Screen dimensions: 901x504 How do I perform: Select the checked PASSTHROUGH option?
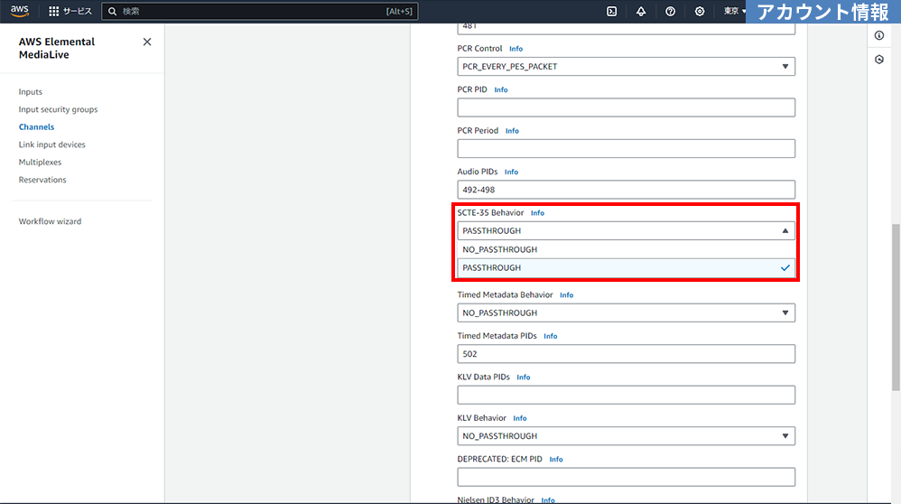point(626,267)
